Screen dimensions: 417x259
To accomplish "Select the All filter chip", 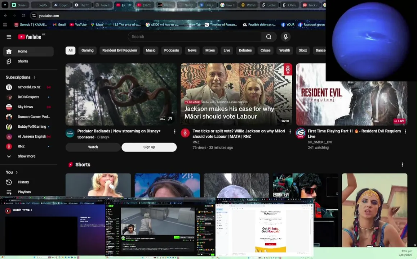I will [x=71, y=50].
